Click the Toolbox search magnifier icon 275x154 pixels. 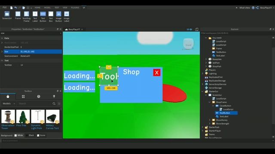[x=54, y=104]
